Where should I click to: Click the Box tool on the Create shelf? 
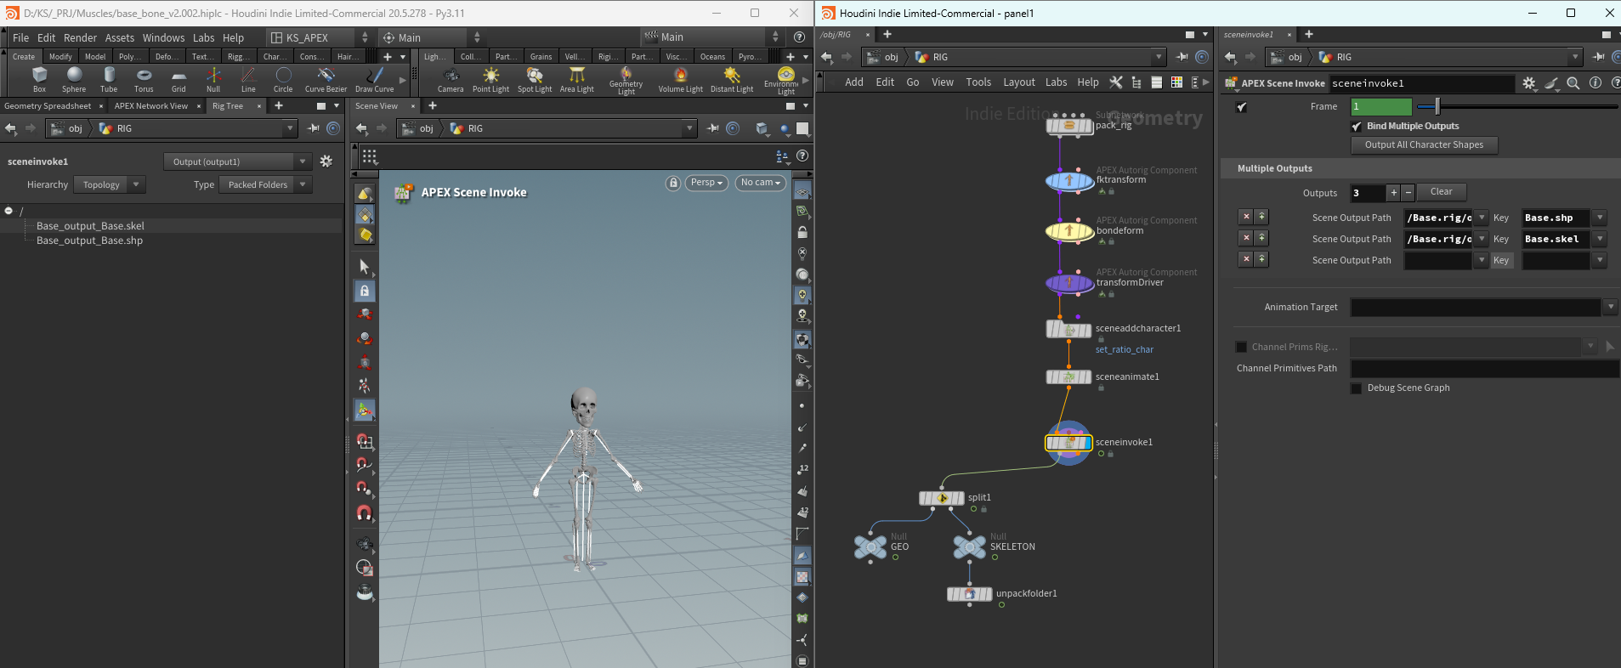pos(39,79)
